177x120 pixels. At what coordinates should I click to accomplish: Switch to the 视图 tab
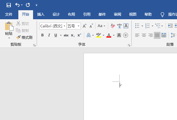pyautogui.click(x=133, y=14)
